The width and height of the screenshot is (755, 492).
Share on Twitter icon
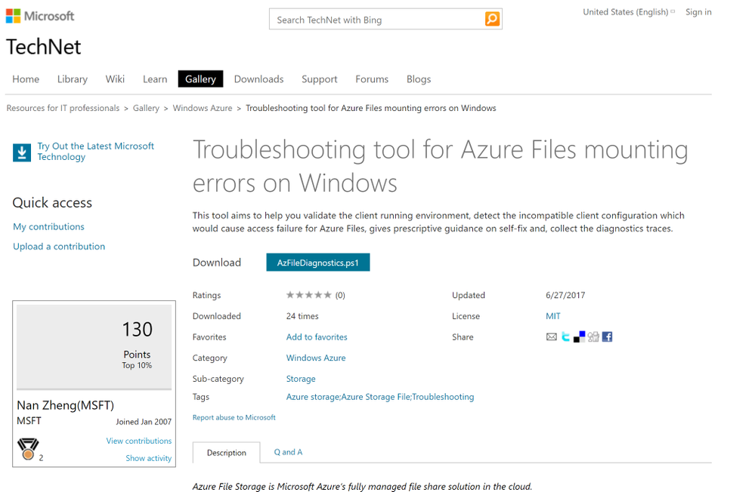[565, 337]
